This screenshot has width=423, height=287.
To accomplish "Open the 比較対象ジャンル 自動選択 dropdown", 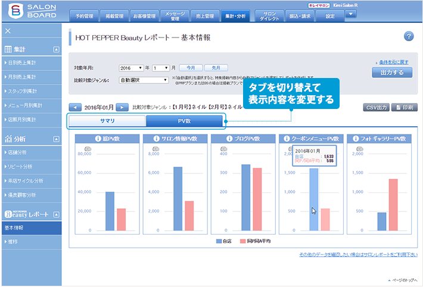I will [144, 79].
